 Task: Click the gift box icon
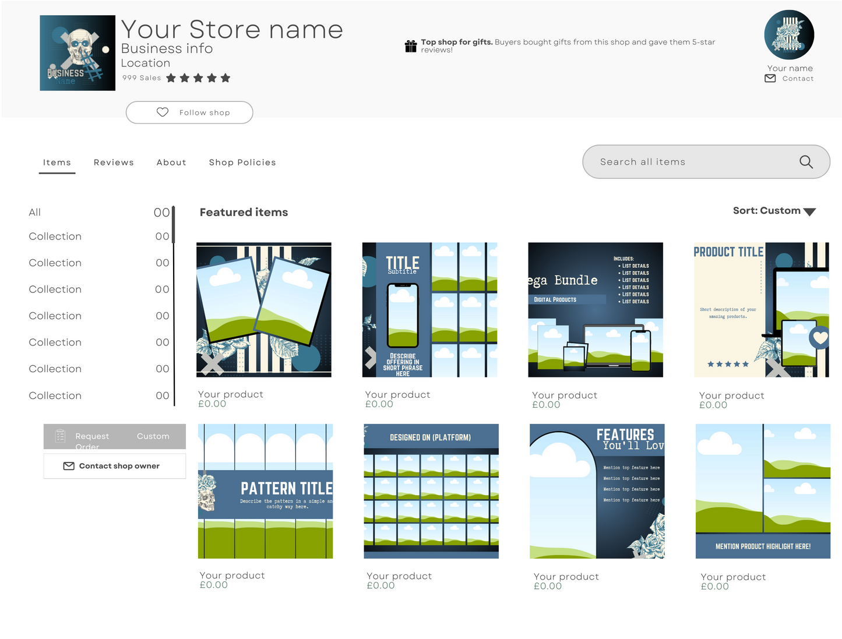pyautogui.click(x=411, y=46)
